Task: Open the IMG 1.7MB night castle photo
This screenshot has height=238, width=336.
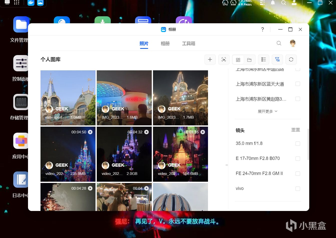Action: pyautogui.click(x=180, y=98)
